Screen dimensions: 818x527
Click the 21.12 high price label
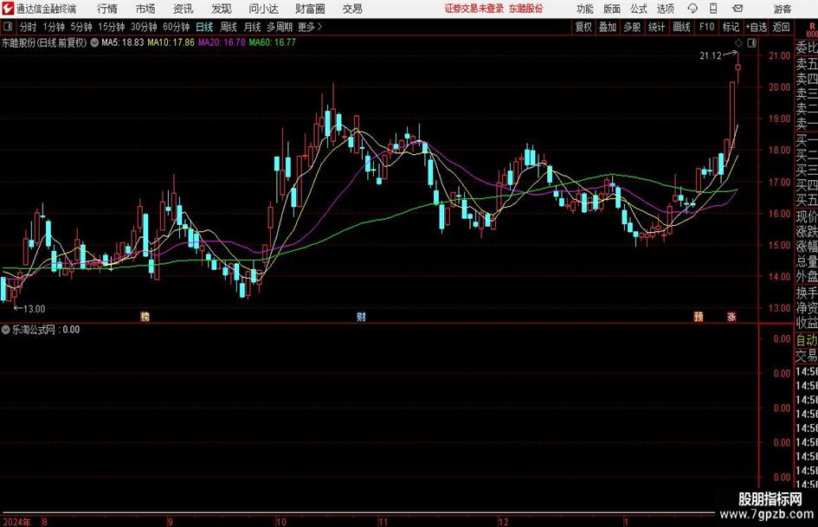(x=711, y=56)
